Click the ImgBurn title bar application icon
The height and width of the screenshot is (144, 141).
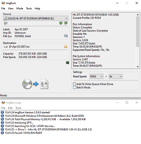pos(3,3)
